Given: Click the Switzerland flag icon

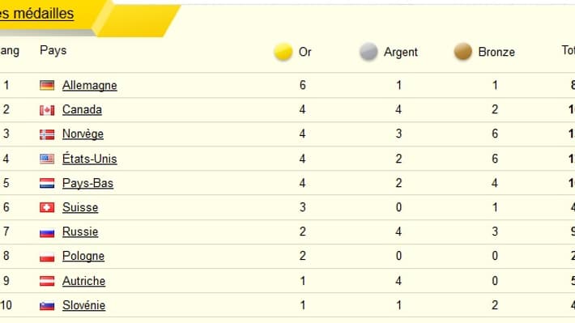Looking at the screenshot, I should (x=47, y=207).
